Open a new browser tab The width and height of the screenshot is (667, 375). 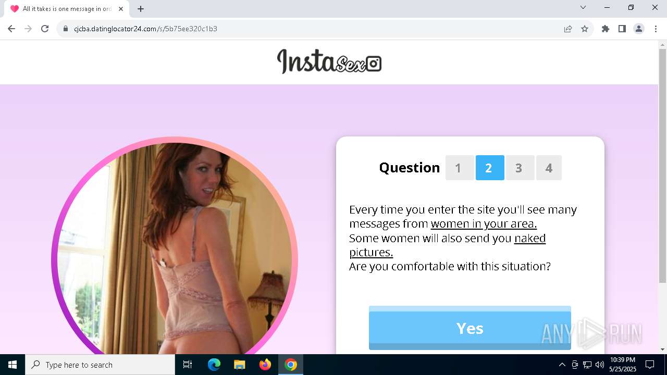click(x=141, y=9)
